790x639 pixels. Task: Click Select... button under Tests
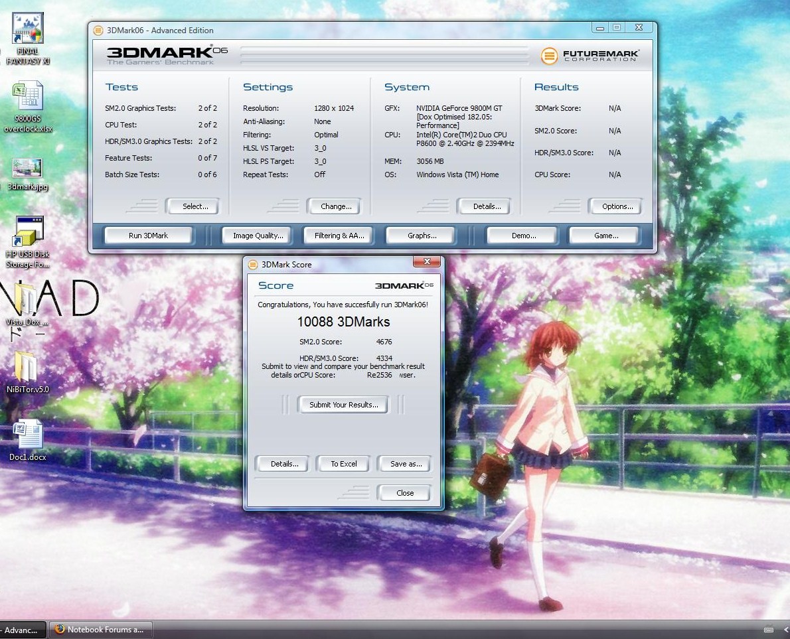[x=195, y=206]
